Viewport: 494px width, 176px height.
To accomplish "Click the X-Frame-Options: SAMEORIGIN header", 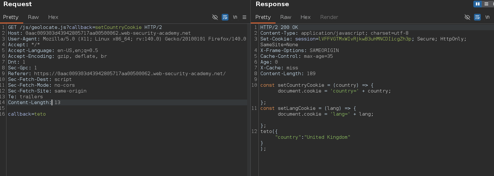I will (299, 50).
